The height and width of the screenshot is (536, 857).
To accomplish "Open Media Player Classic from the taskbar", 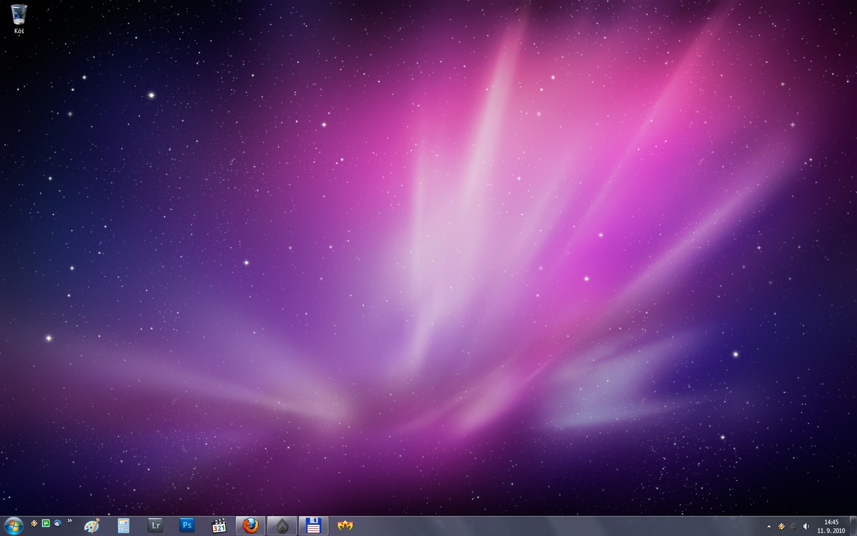I will pyautogui.click(x=219, y=526).
